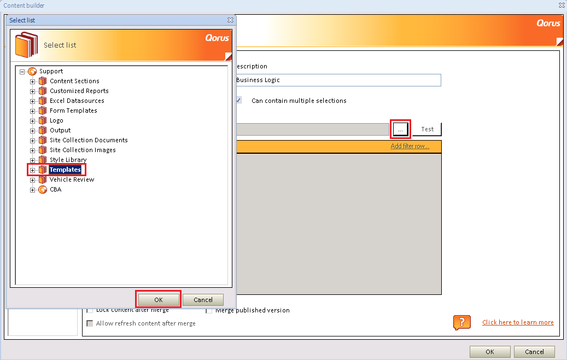Image resolution: width=567 pixels, height=360 pixels.
Task: Click the Output library icon
Action: (43, 130)
